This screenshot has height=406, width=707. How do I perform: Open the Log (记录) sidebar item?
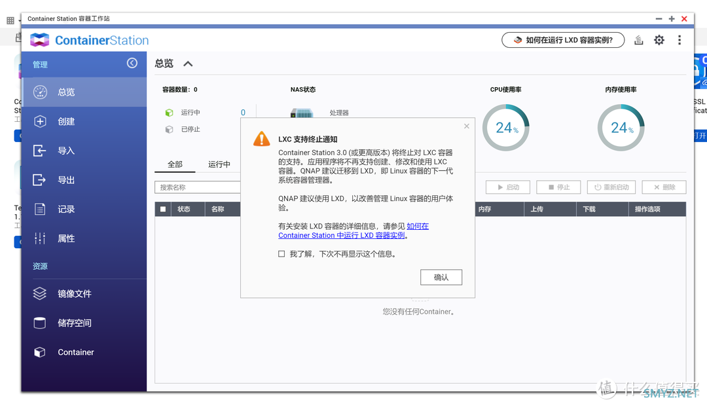click(84, 210)
